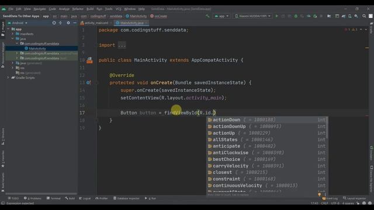Click the Make Project hammer icon
374x210 pixels.
click(x=207, y=16)
